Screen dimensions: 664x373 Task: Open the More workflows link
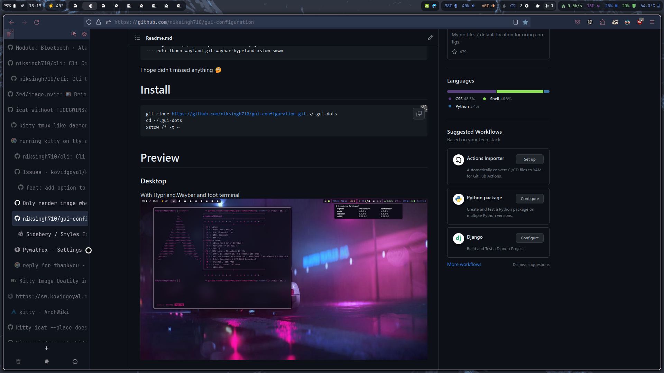[x=464, y=264]
